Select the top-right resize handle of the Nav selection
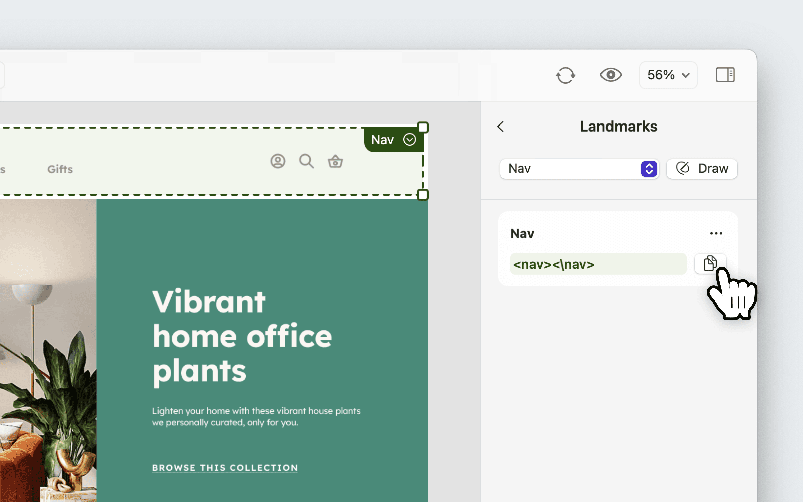The height and width of the screenshot is (502, 803). [423, 128]
